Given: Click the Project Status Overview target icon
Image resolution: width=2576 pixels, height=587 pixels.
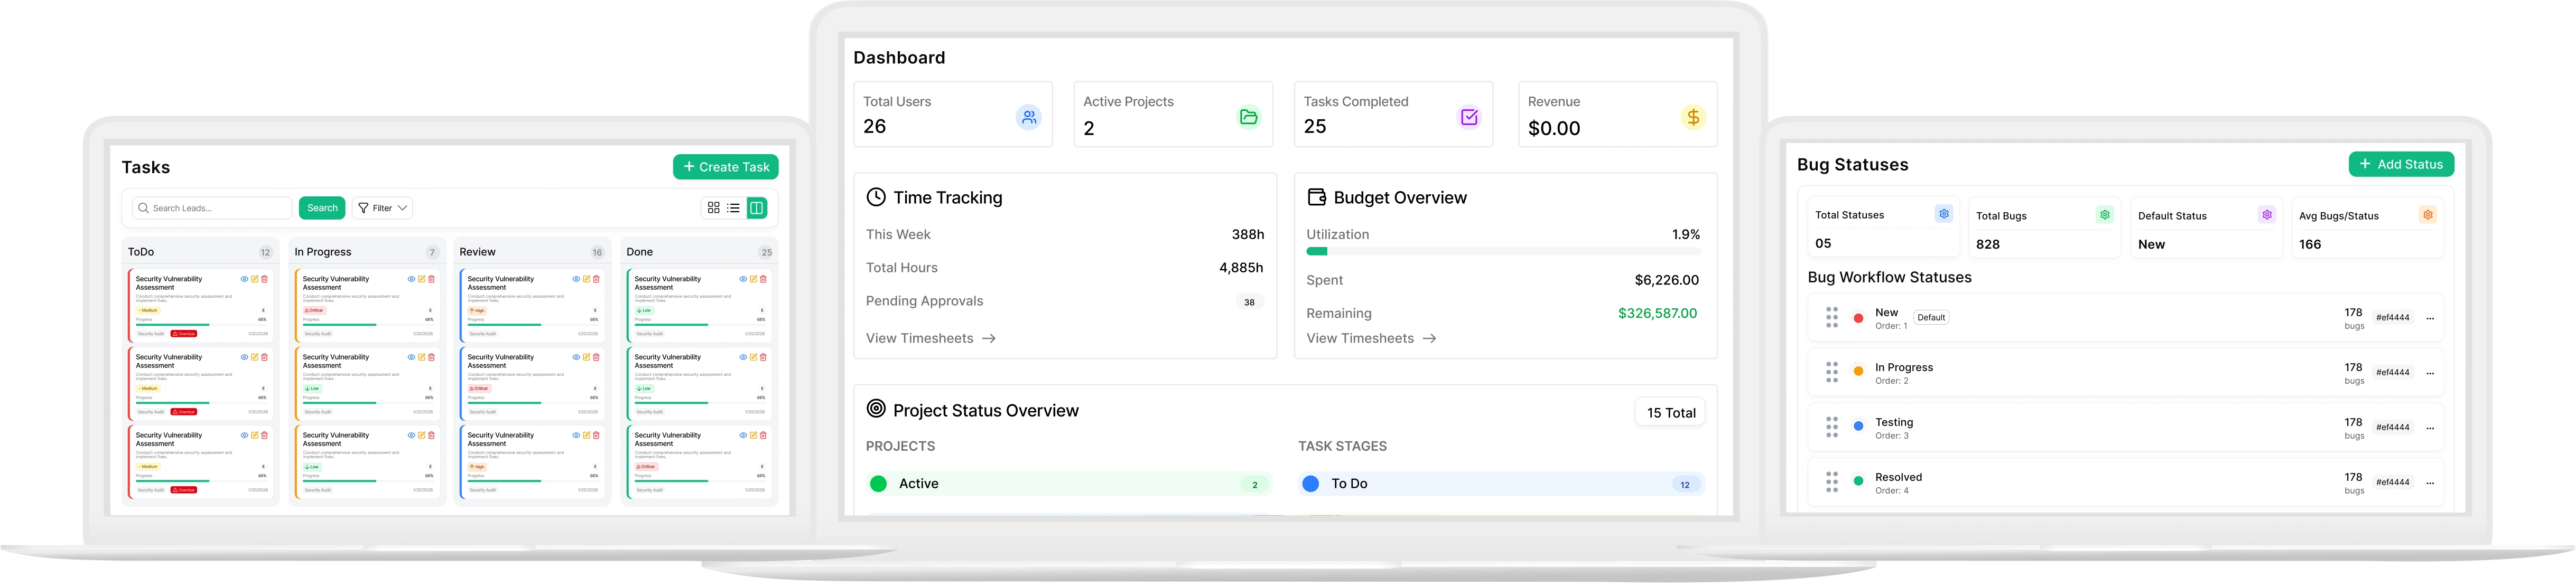Looking at the screenshot, I should (x=875, y=408).
